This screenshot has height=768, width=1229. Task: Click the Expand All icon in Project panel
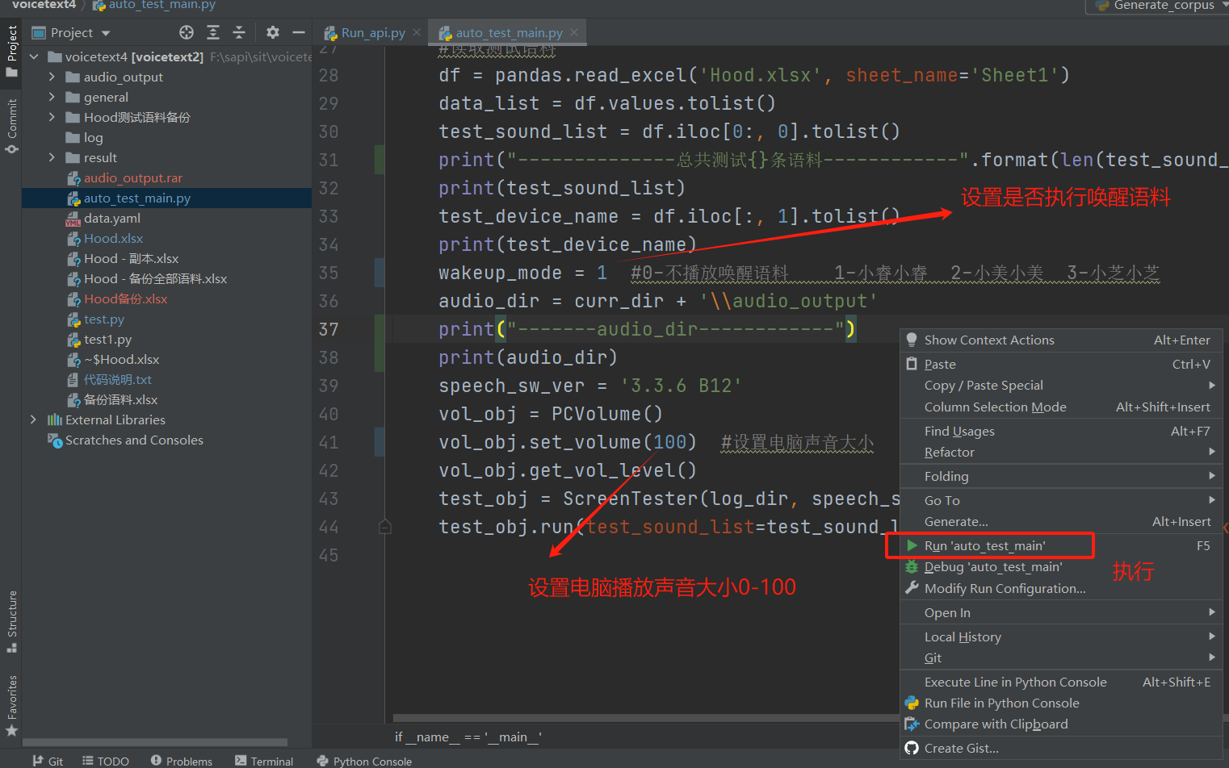click(213, 32)
